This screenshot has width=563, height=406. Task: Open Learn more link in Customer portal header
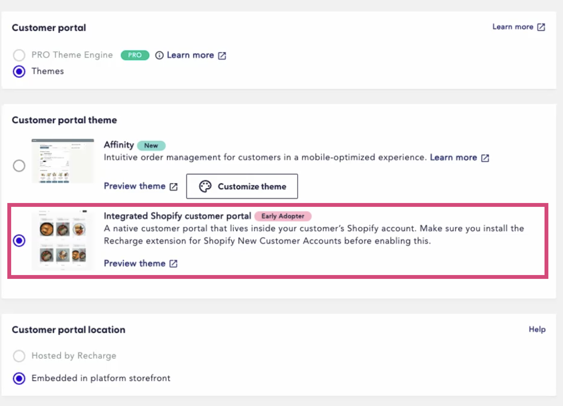[513, 27]
